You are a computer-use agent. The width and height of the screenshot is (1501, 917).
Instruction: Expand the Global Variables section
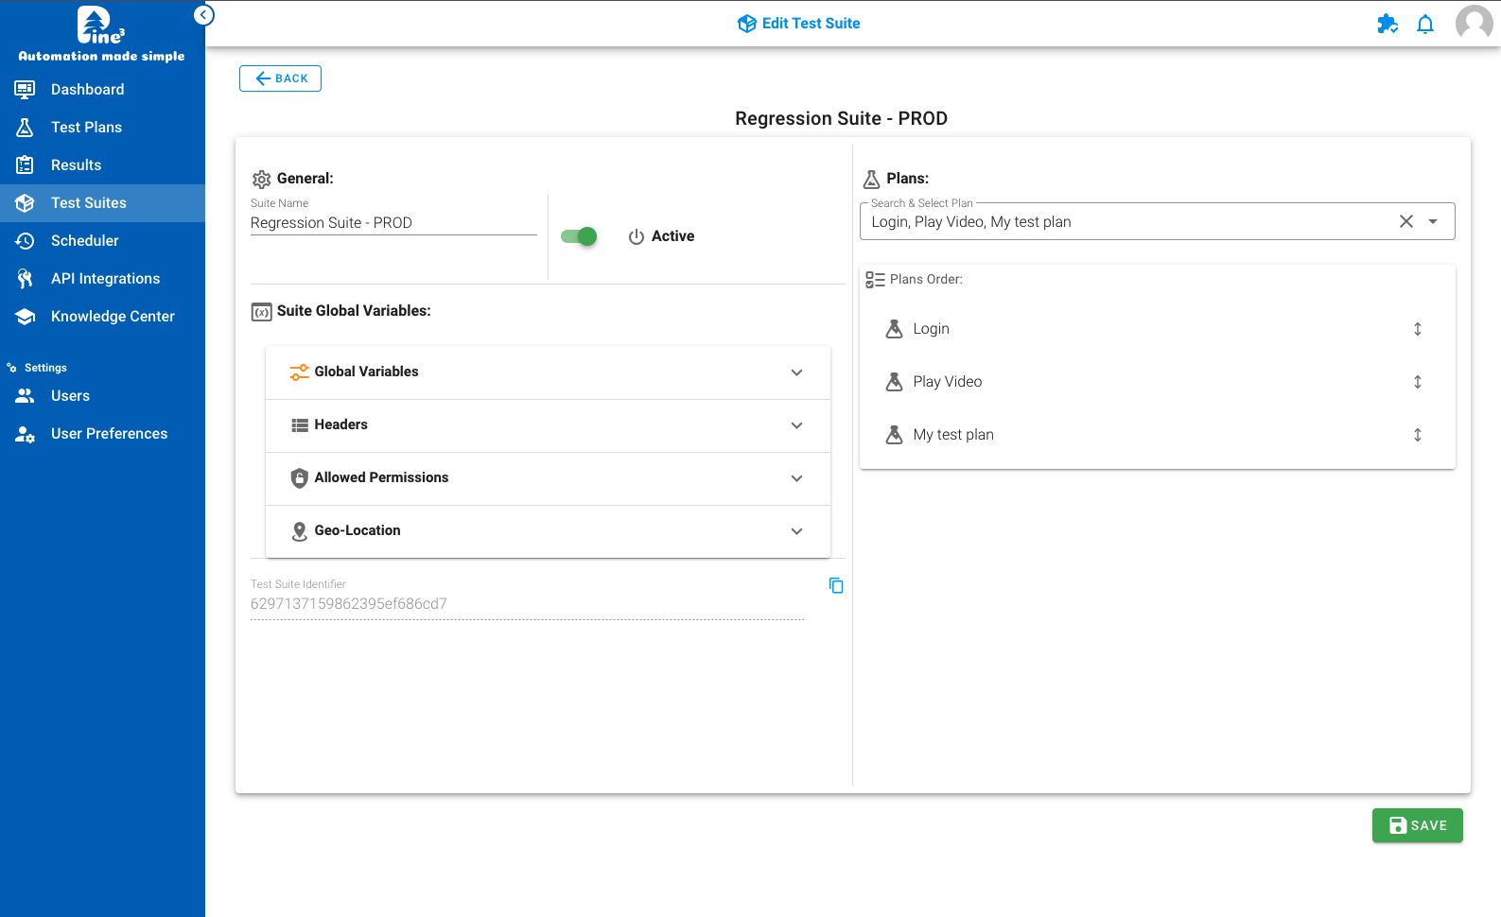[796, 372]
